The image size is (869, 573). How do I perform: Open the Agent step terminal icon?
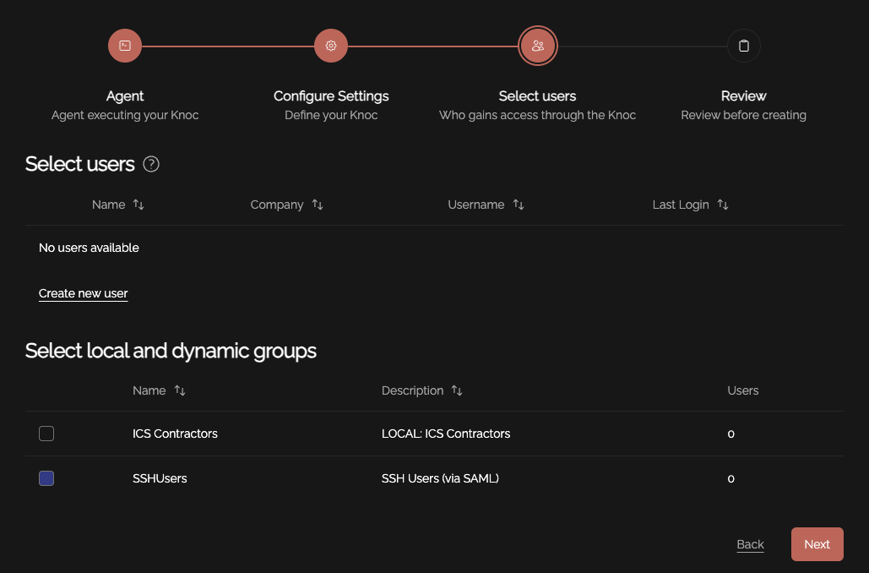pos(125,46)
